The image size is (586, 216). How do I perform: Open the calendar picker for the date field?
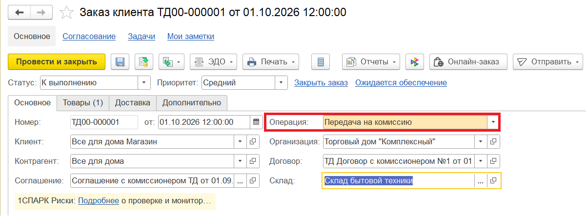tap(256, 122)
